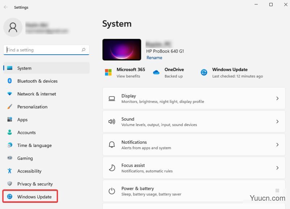The image size is (290, 209).
Task: Expand the Sound settings chevron
Action: [277, 122]
